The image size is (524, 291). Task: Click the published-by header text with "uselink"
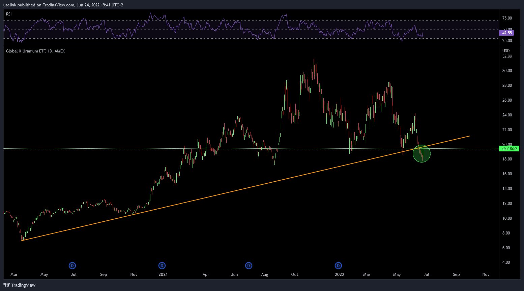[63, 5]
